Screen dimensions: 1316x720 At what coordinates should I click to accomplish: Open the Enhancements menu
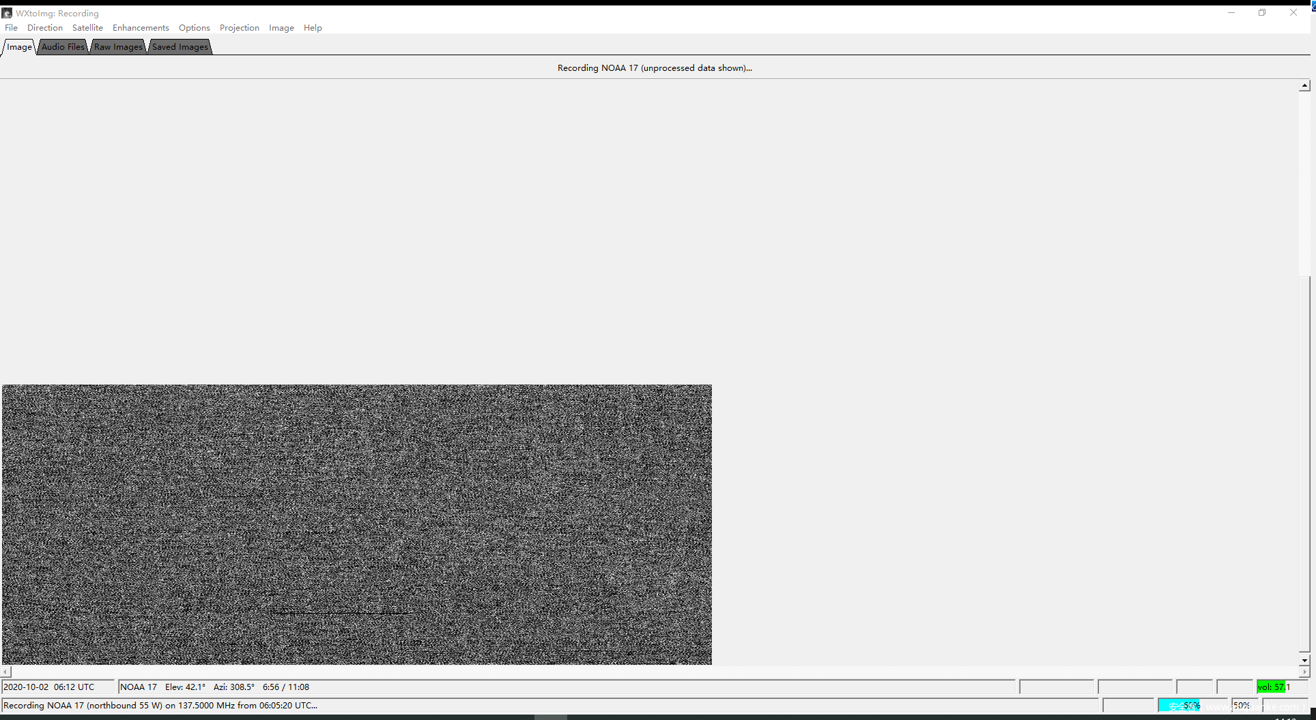(x=141, y=28)
